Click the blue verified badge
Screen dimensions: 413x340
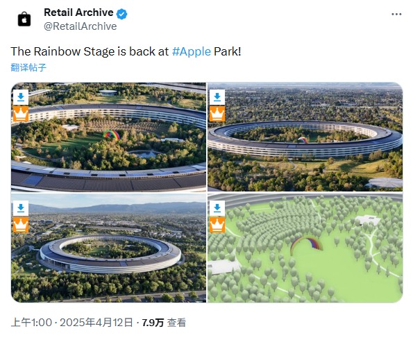point(121,14)
